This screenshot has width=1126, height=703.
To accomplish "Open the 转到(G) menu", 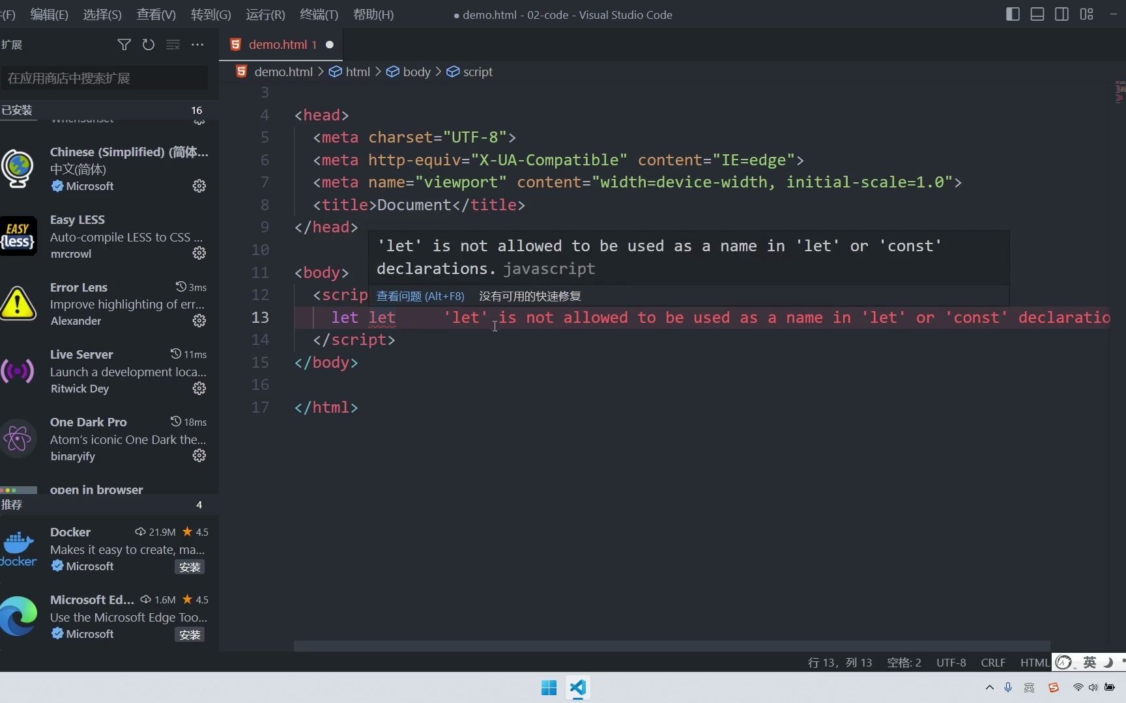I will 210,14.
